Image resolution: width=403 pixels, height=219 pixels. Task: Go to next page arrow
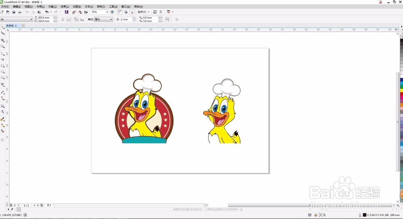(34, 205)
